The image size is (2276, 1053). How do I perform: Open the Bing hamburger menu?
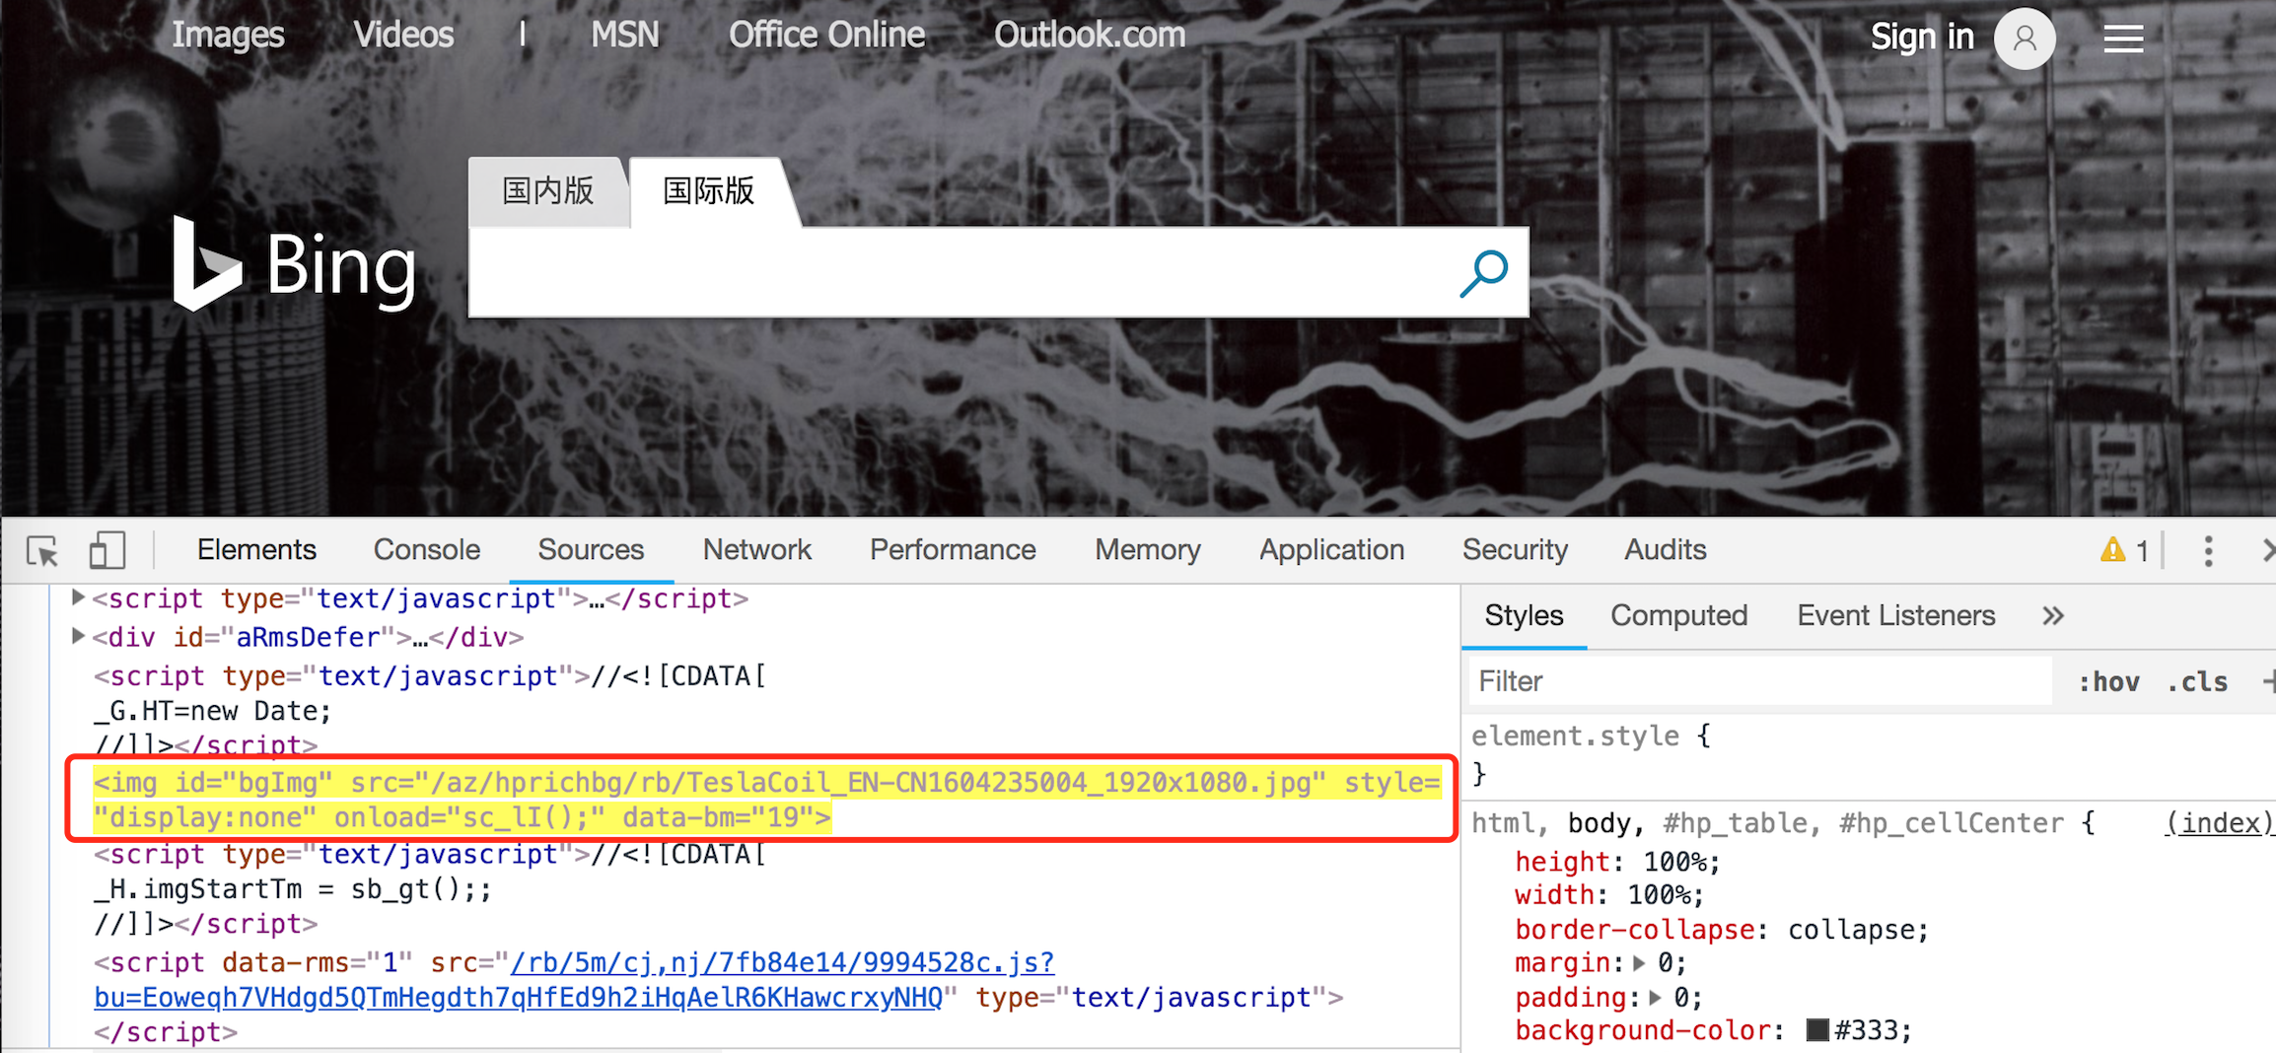coord(2123,38)
